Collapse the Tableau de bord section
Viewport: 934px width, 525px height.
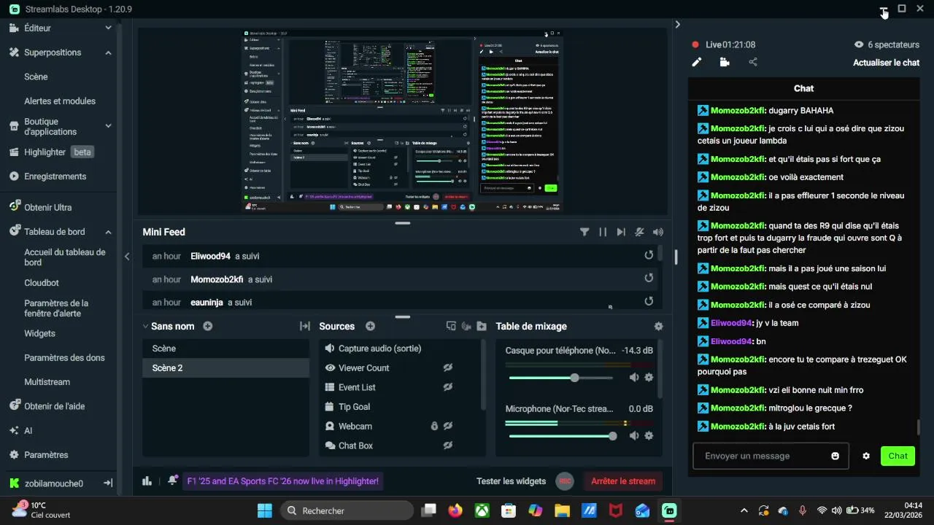point(108,232)
